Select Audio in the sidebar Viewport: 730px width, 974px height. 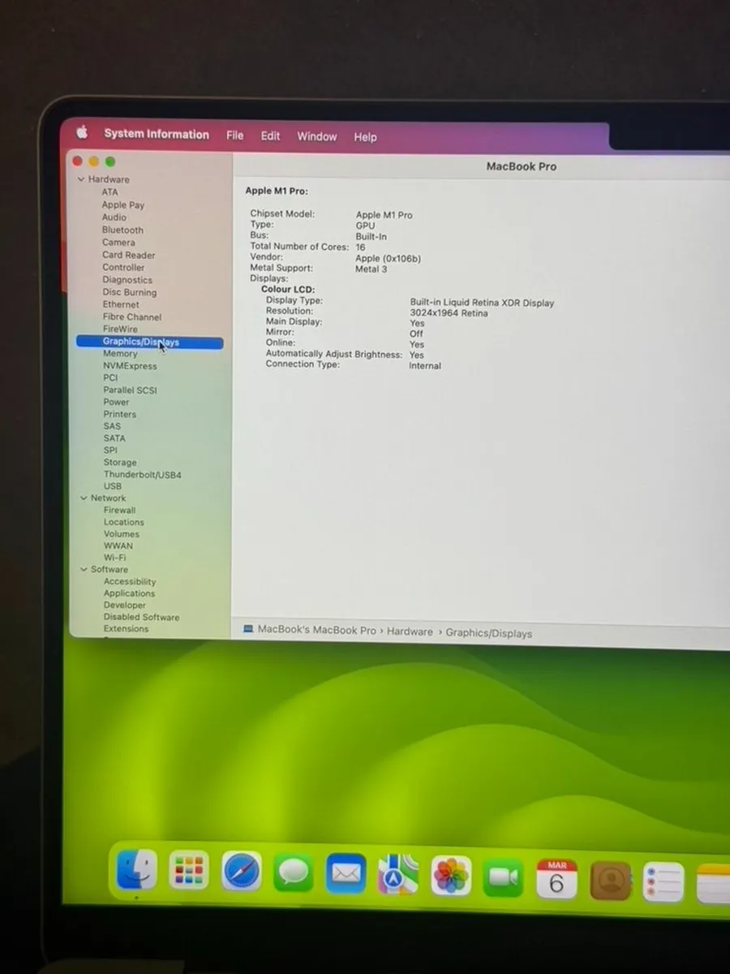point(114,218)
